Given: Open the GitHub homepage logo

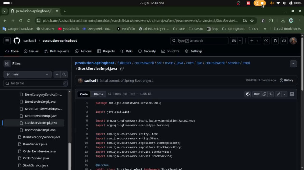Looking at the screenshot, I should point(17,41).
